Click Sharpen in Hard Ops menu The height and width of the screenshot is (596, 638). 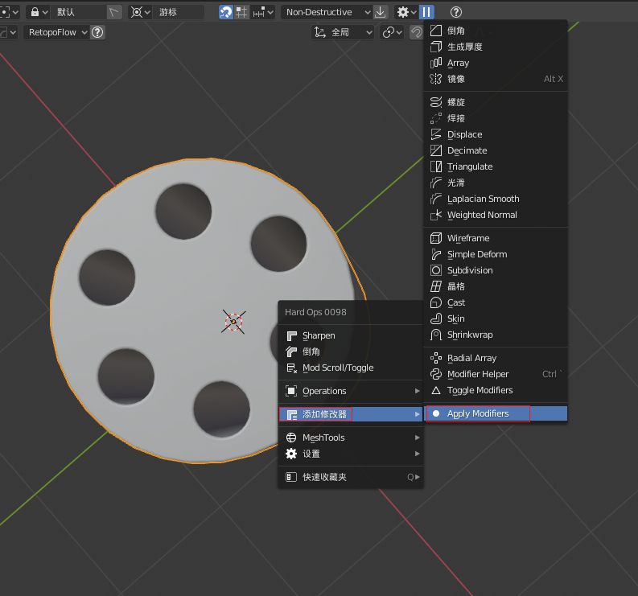pos(350,335)
